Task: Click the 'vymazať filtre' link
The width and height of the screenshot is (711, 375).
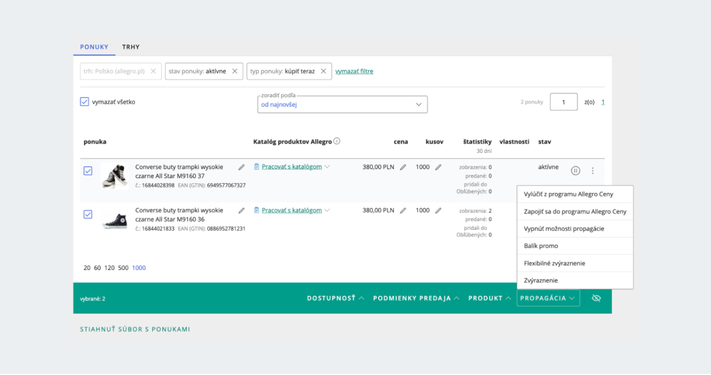Action: (x=354, y=71)
